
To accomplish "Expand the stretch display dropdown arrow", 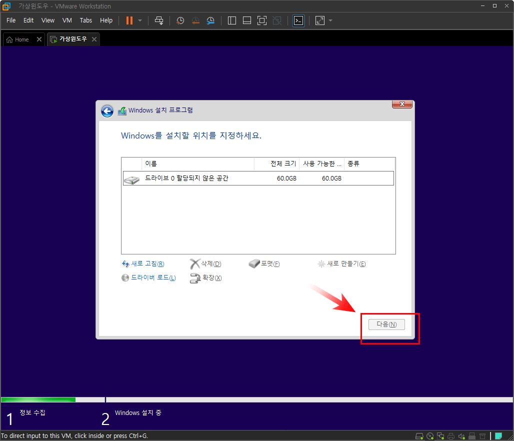I will pyautogui.click(x=330, y=20).
